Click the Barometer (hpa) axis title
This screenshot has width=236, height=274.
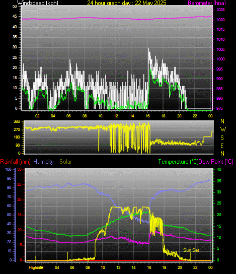point(207,3)
